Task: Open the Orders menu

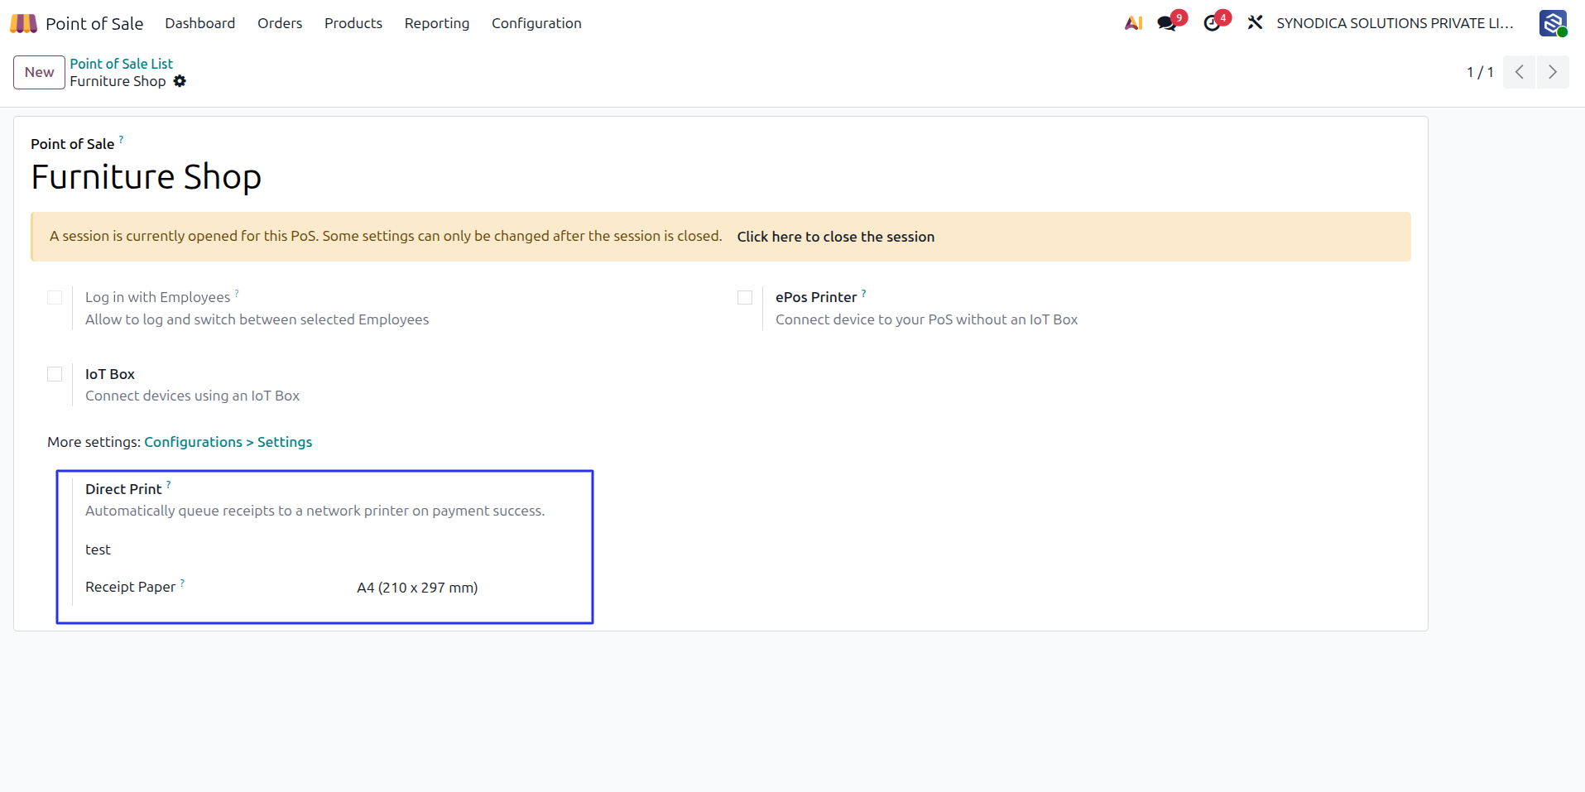Action: pos(280,23)
